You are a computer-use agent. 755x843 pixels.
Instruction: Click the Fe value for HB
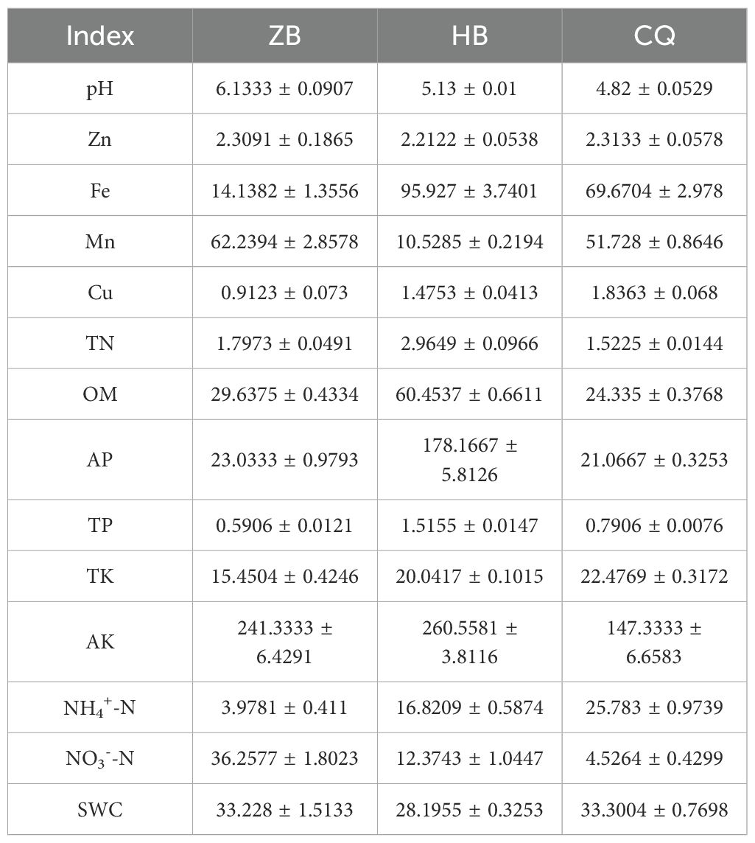(470, 191)
